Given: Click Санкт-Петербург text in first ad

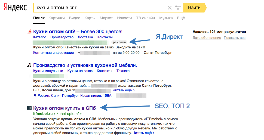Looking at the screenshot, I should (158, 53).
